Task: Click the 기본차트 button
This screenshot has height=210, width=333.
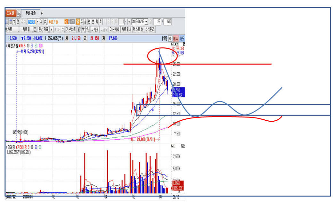Action: point(71,30)
